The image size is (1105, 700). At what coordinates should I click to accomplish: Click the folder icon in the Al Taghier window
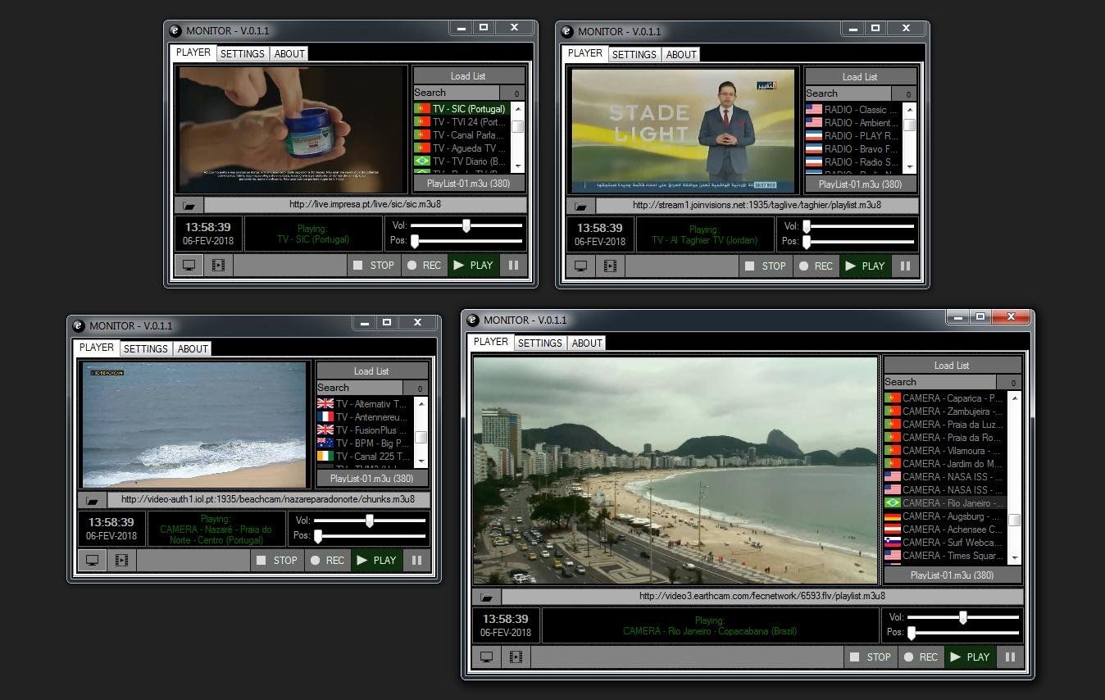tap(580, 206)
